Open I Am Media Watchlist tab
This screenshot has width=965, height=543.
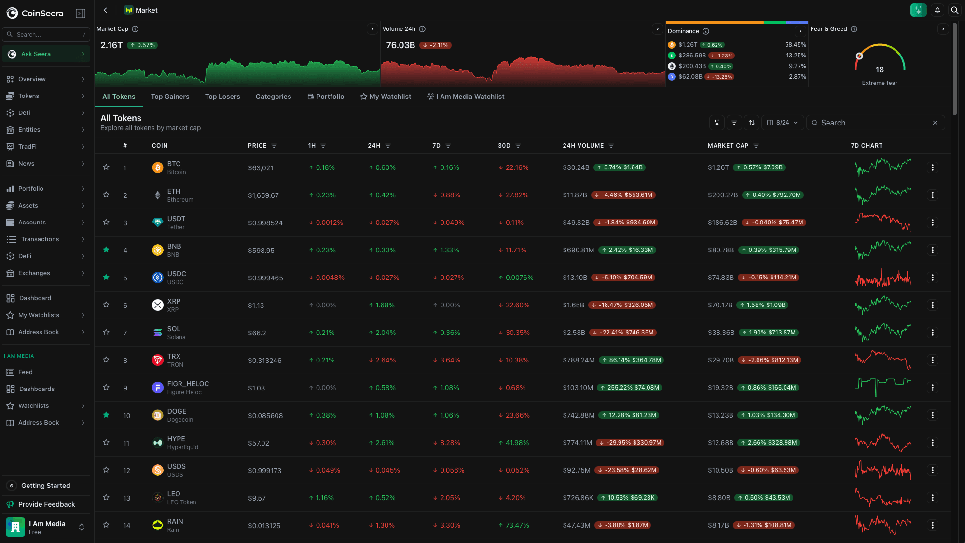466,97
